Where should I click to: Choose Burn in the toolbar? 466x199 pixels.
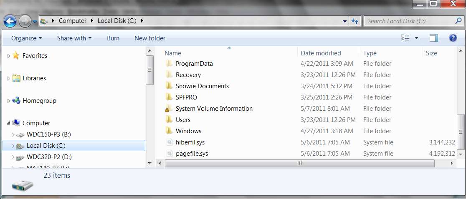pos(113,38)
